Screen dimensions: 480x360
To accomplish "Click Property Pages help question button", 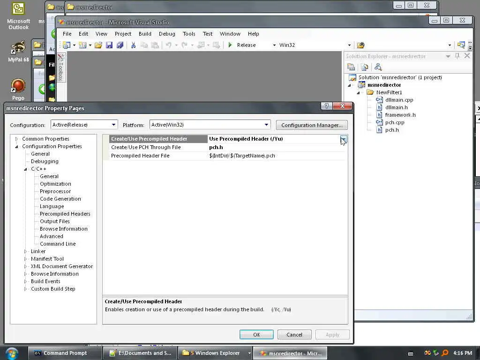I will [x=327, y=106].
